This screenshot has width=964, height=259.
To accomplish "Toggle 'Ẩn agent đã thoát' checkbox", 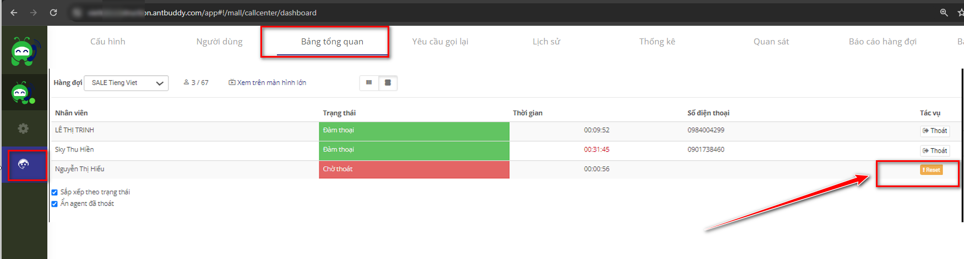I will [55, 204].
